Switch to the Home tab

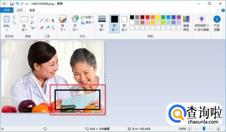[20, 10]
